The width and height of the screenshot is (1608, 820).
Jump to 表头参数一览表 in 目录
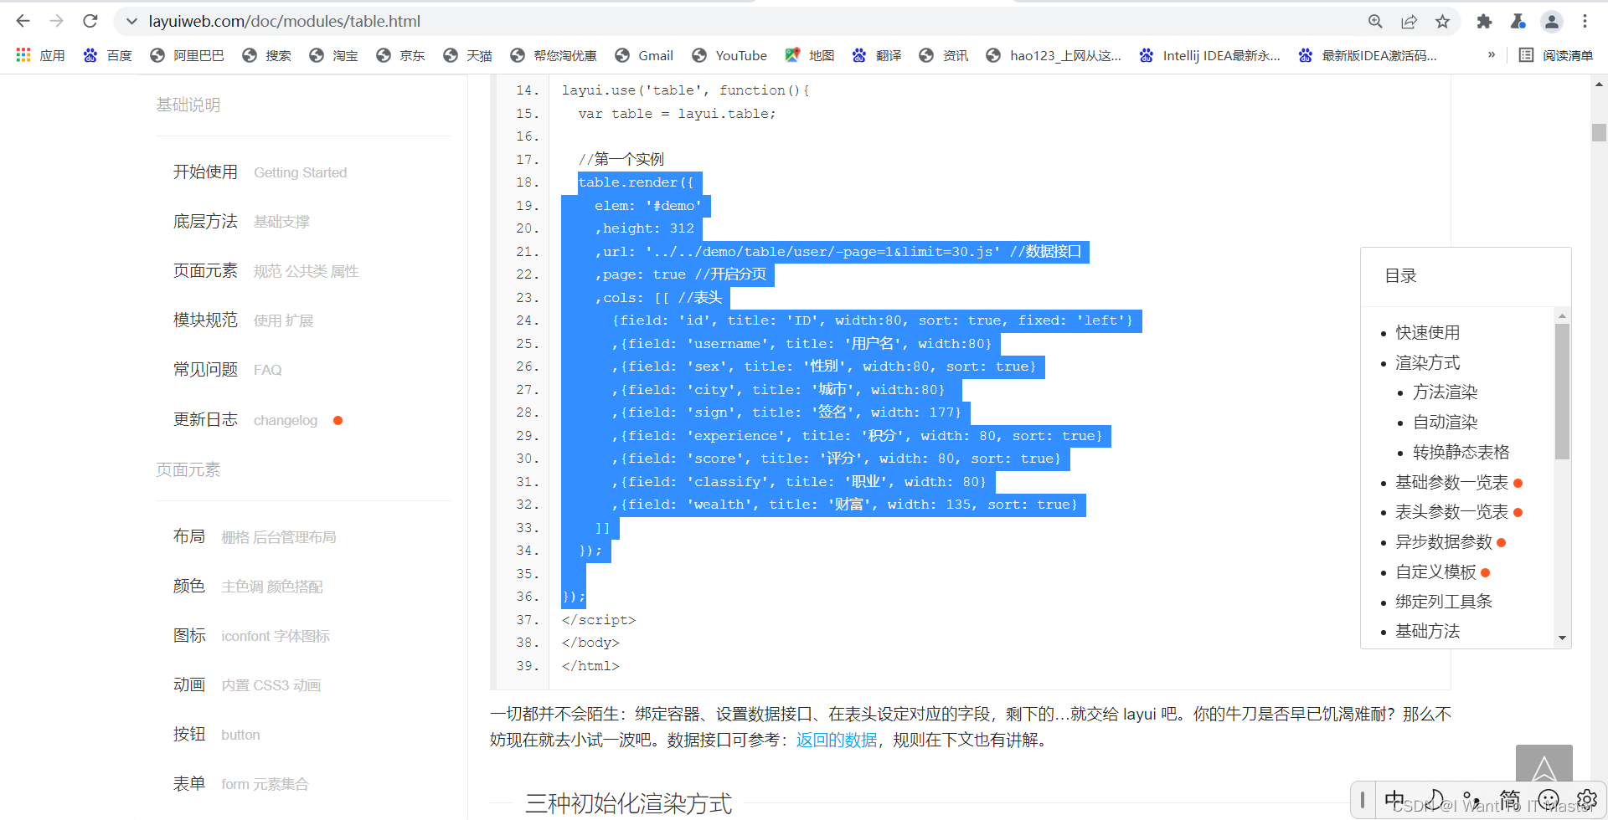[x=1451, y=512]
